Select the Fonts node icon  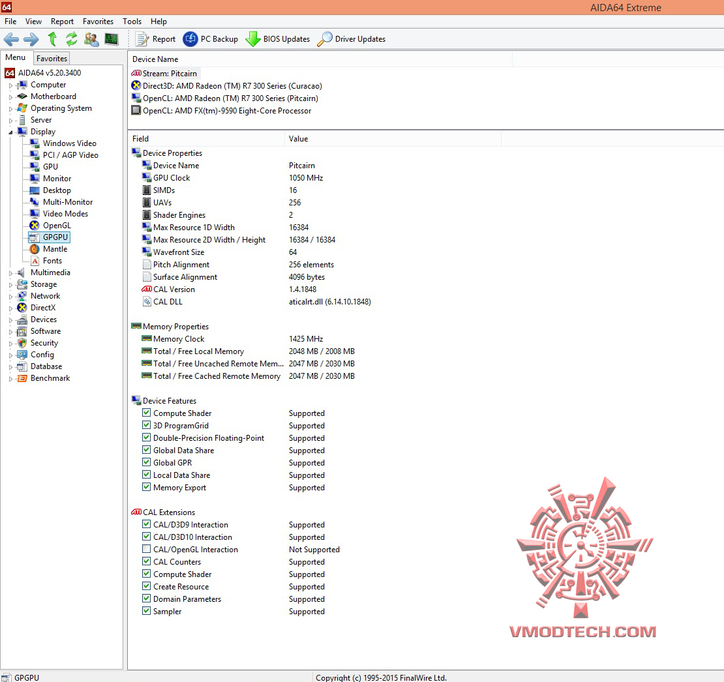35,261
